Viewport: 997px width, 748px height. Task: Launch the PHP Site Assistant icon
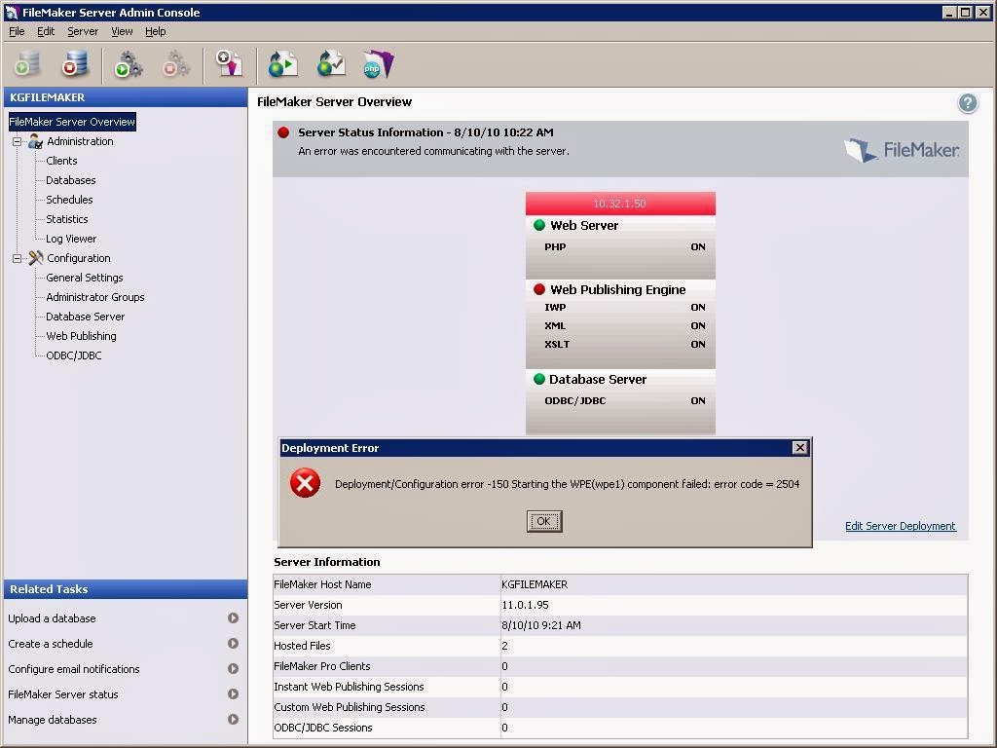click(379, 64)
